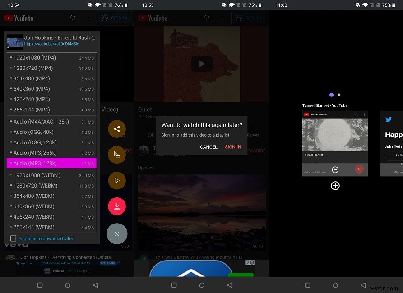Switch to the Tunnel Blanket - YouTube tab

click(335, 135)
